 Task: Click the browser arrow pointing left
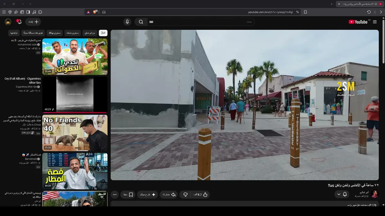click(x=375, y=12)
